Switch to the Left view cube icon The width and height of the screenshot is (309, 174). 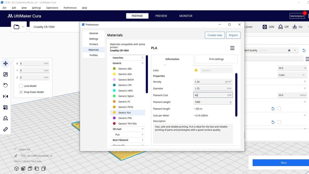click(37, 169)
